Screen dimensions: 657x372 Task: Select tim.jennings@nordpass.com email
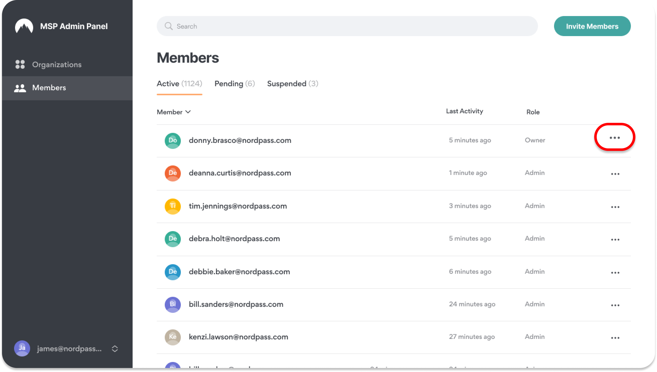click(238, 206)
